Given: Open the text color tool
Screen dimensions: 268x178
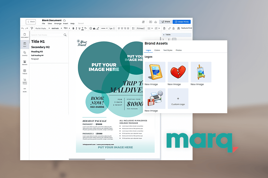Looking at the screenshot, I should click(82, 28).
